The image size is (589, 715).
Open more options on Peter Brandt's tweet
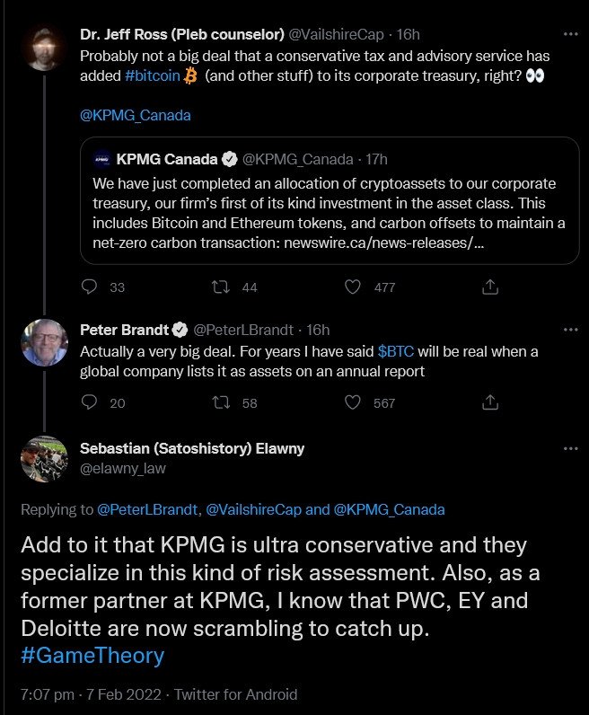click(x=571, y=330)
